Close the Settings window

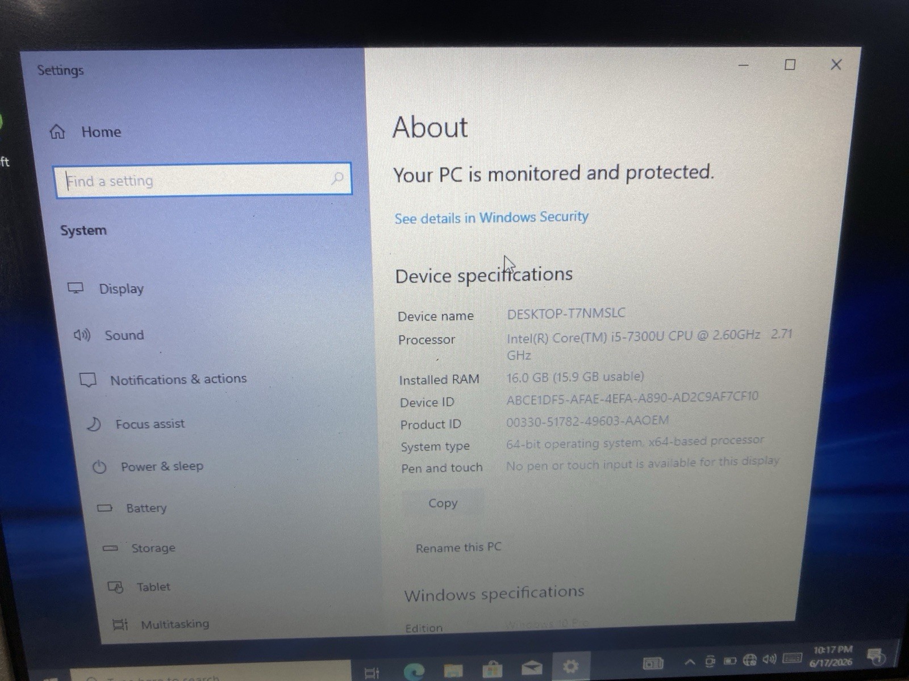pos(836,64)
